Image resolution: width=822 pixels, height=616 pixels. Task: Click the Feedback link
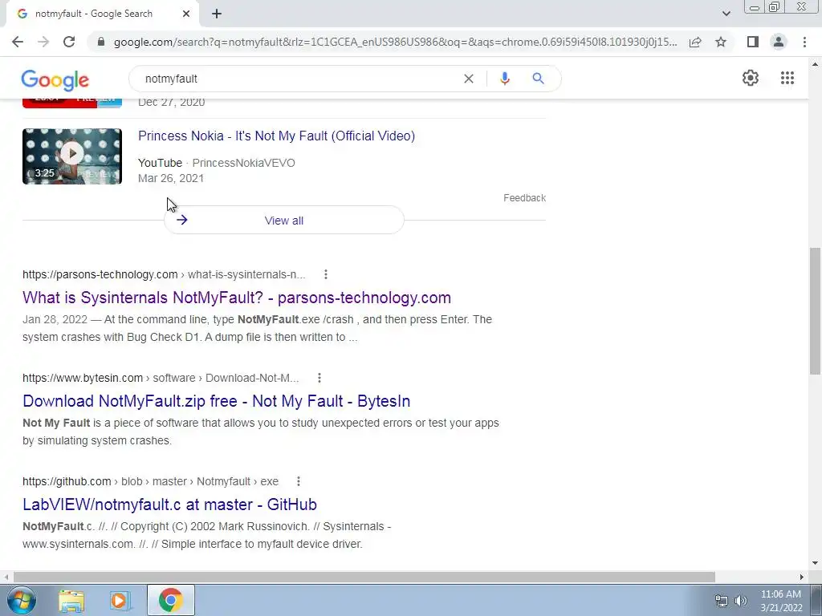[x=524, y=198]
